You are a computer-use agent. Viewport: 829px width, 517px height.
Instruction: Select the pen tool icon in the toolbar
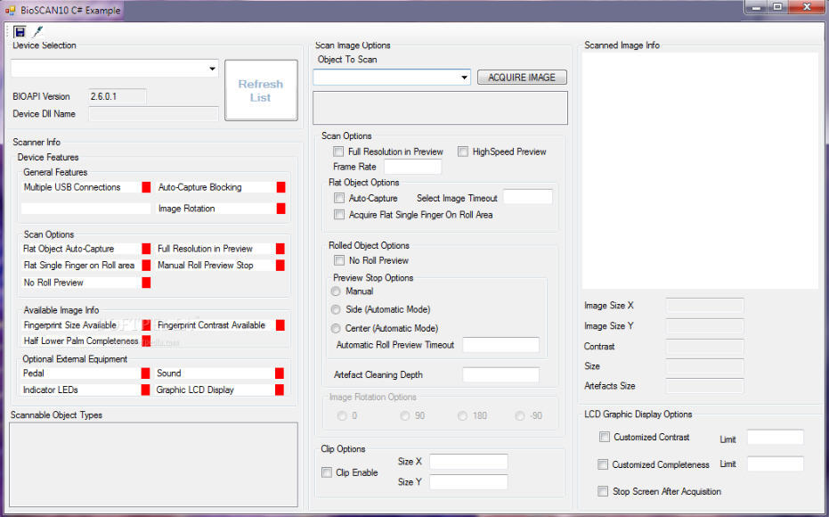click(x=37, y=30)
